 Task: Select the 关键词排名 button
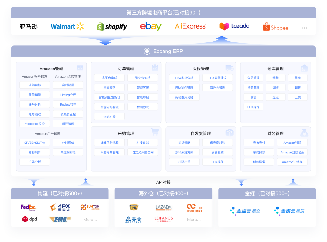[68, 152]
